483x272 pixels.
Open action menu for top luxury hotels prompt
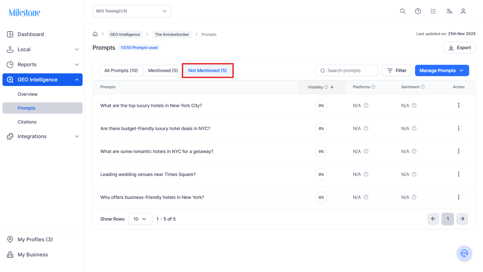coord(459,105)
